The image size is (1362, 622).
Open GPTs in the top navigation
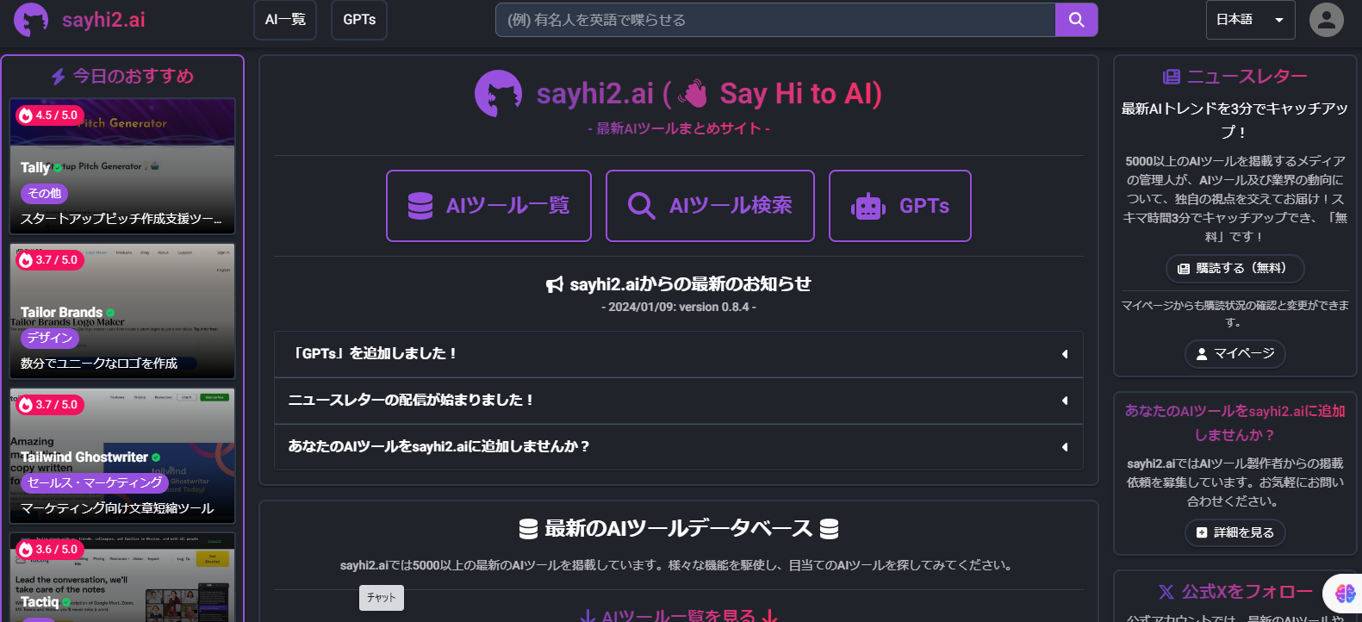pos(359,20)
